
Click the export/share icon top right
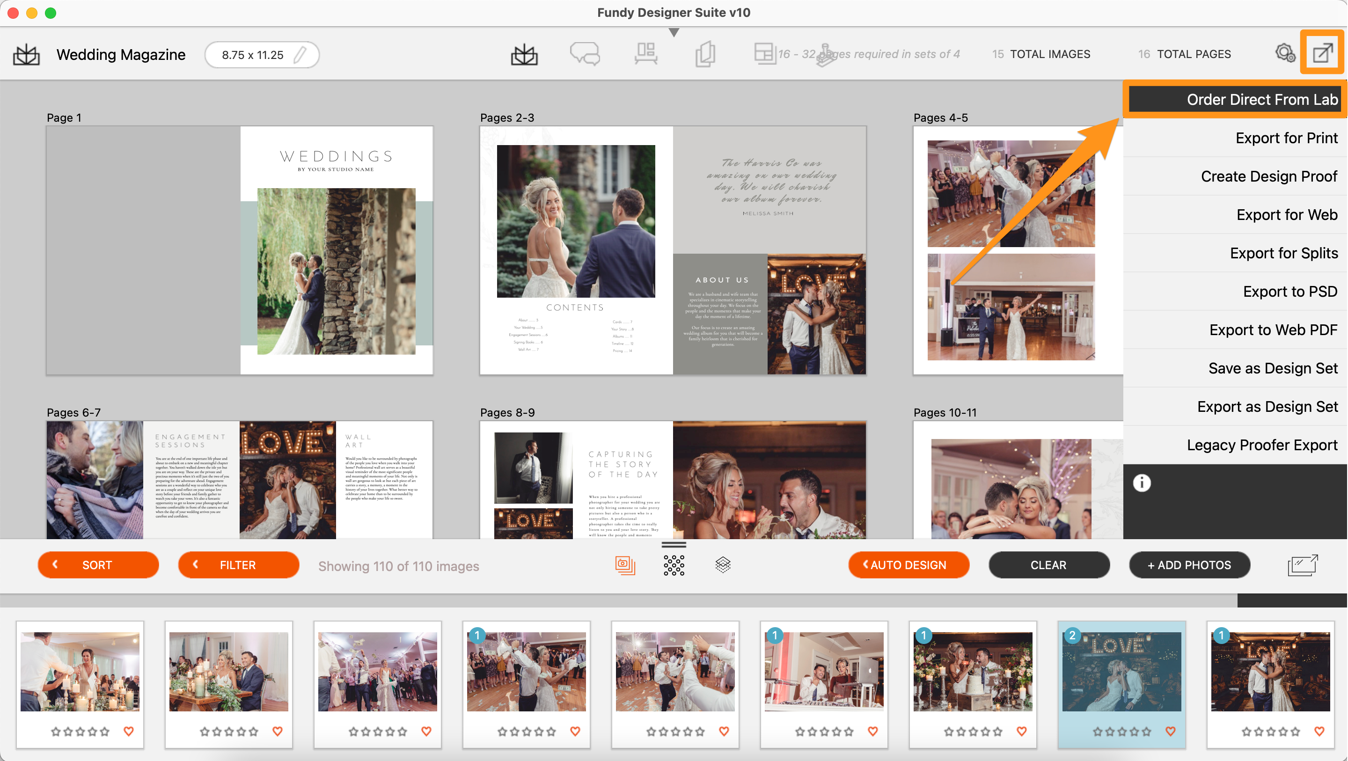pyautogui.click(x=1322, y=54)
